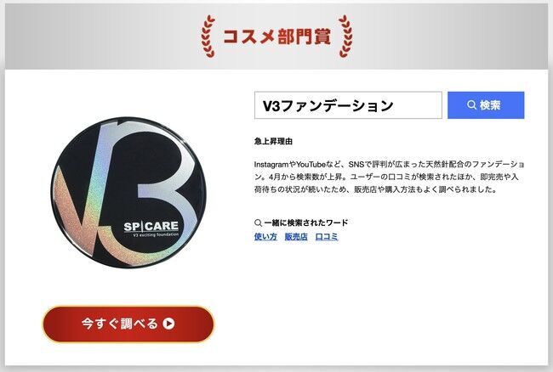Click the V3 exciting foundation text on compact

pyautogui.click(x=156, y=234)
